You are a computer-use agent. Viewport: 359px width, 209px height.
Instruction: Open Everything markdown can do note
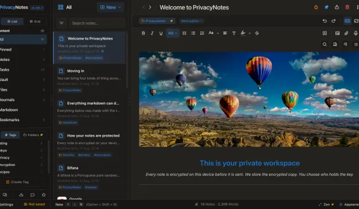pos(90,113)
